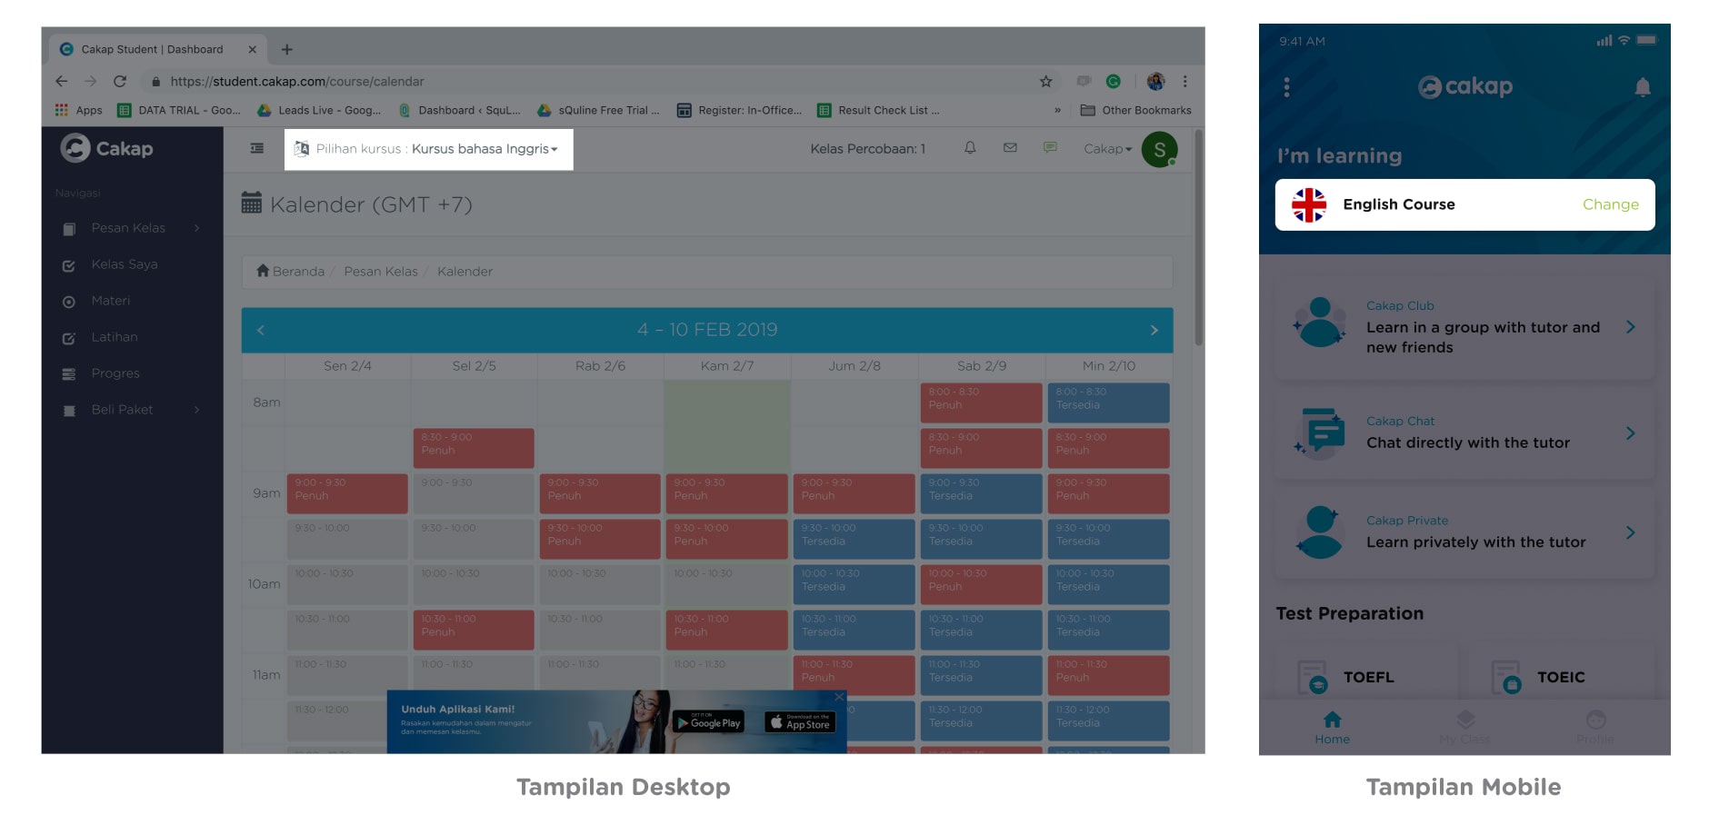Toggle the sidebar with the hamburger icon
The width and height of the screenshot is (1709, 835).
click(x=257, y=148)
